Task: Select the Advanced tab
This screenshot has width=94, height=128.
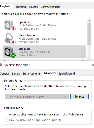Action: [50, 73]
